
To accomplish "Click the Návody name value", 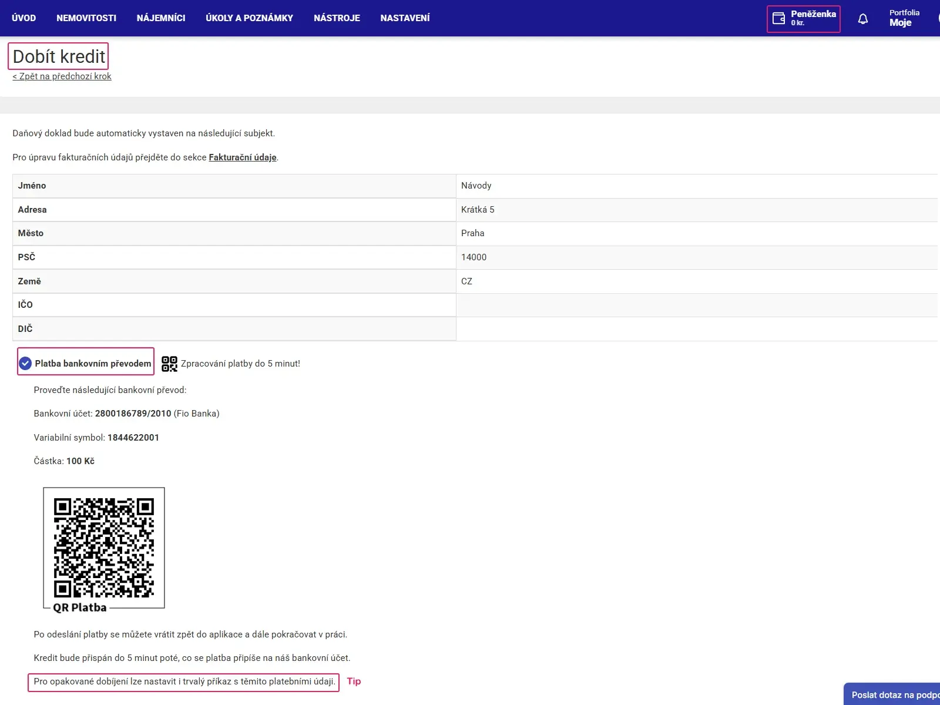I will [x=476, y=186].
